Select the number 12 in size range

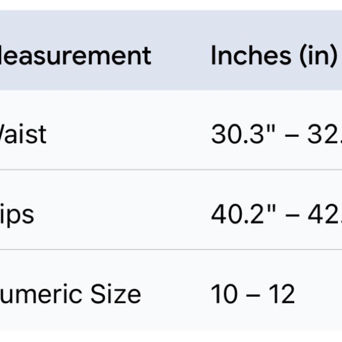coord(281,294)
